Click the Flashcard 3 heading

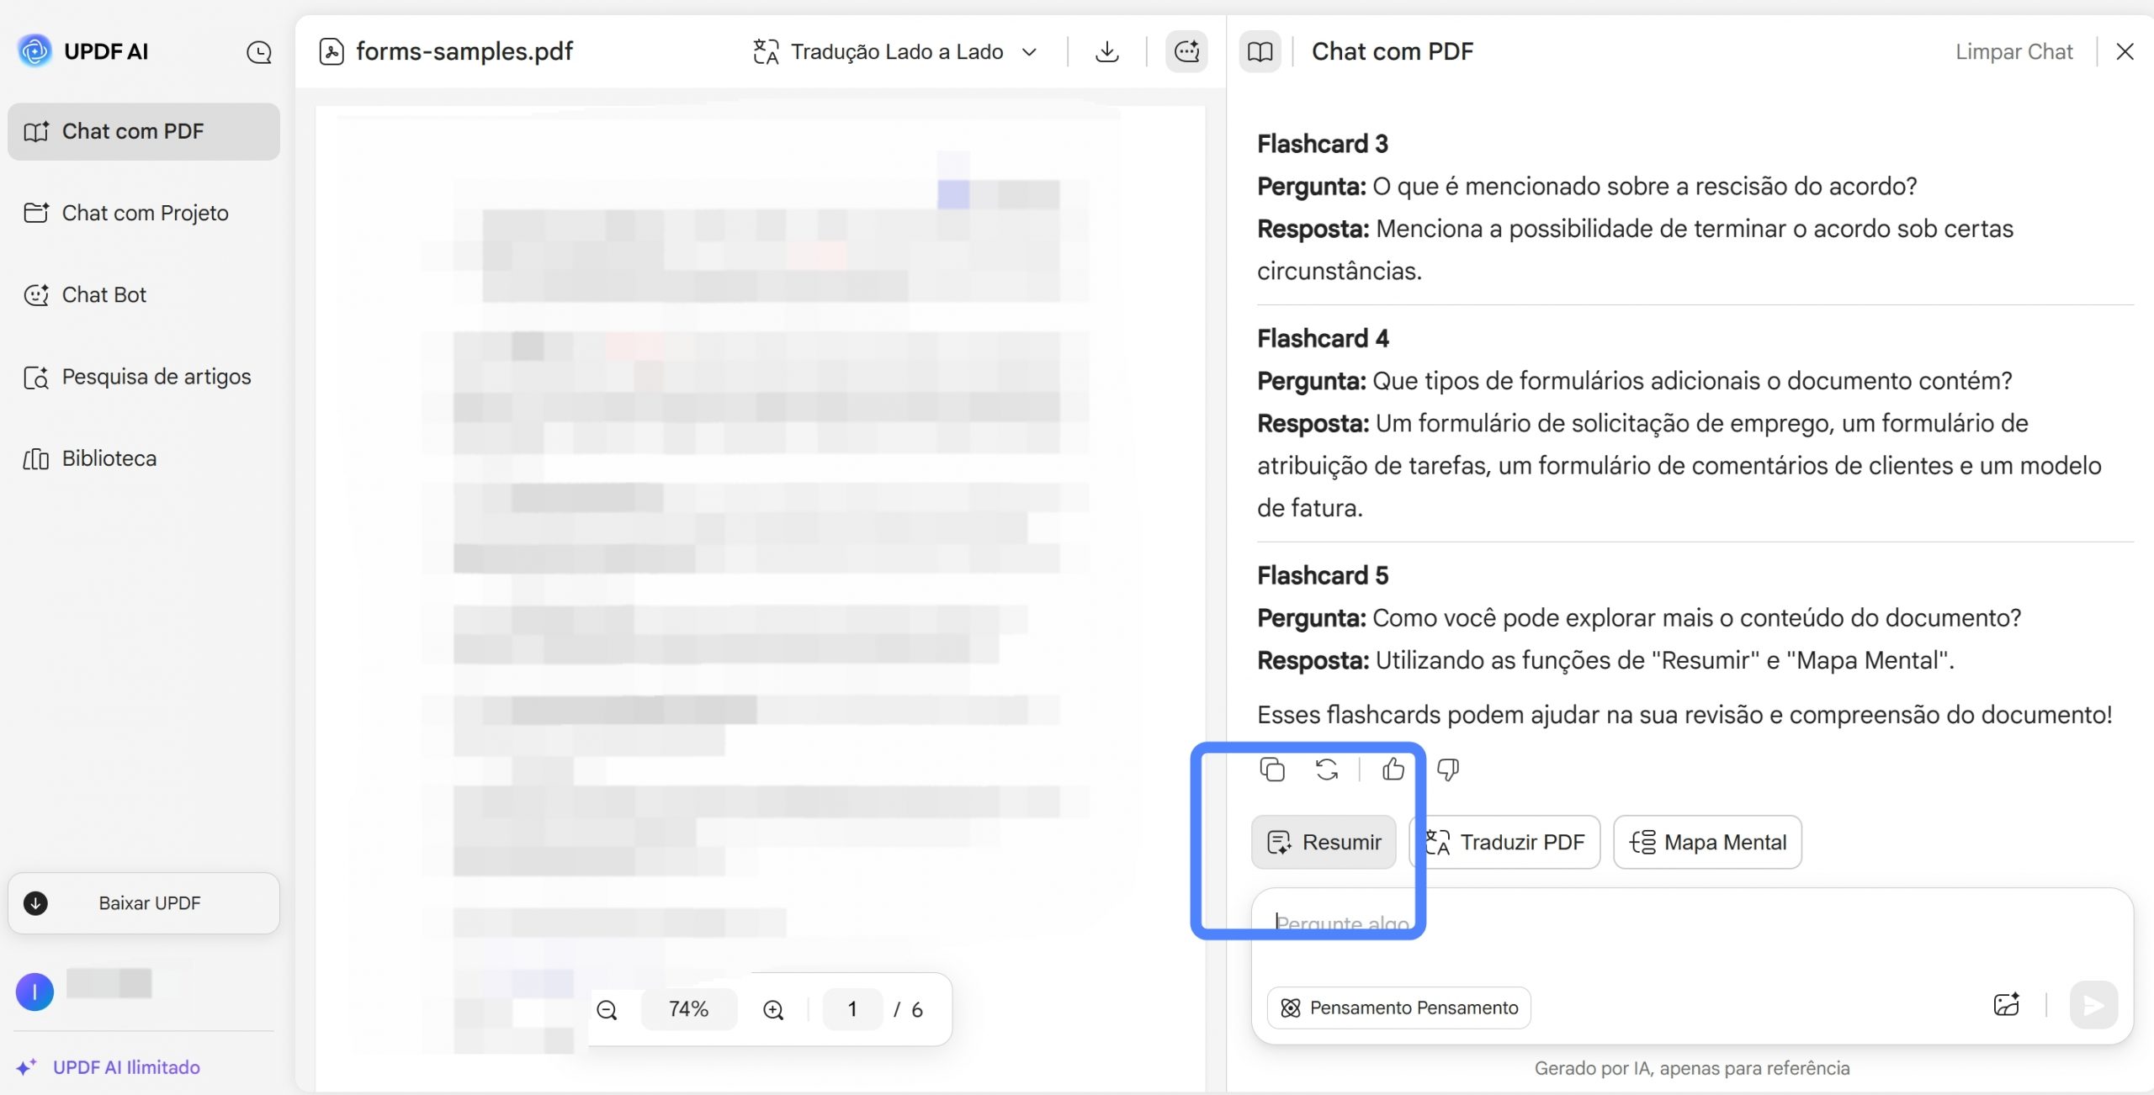1323,144
